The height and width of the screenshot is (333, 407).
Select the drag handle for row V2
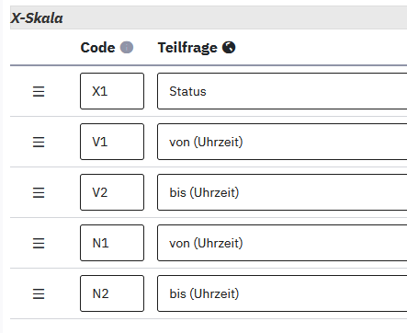pos(39,192)
